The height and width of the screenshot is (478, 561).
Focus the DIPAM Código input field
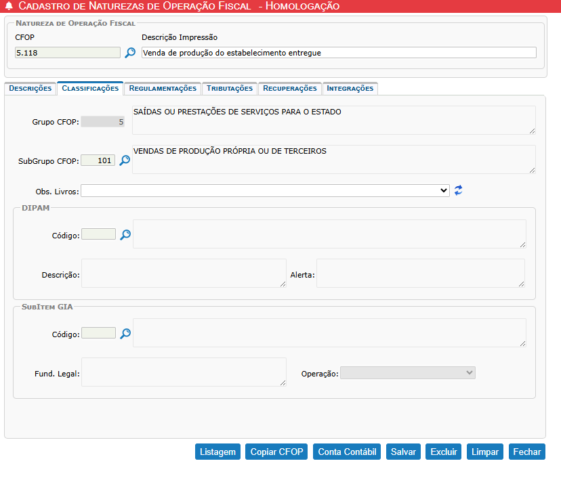(x=98, y=234)
